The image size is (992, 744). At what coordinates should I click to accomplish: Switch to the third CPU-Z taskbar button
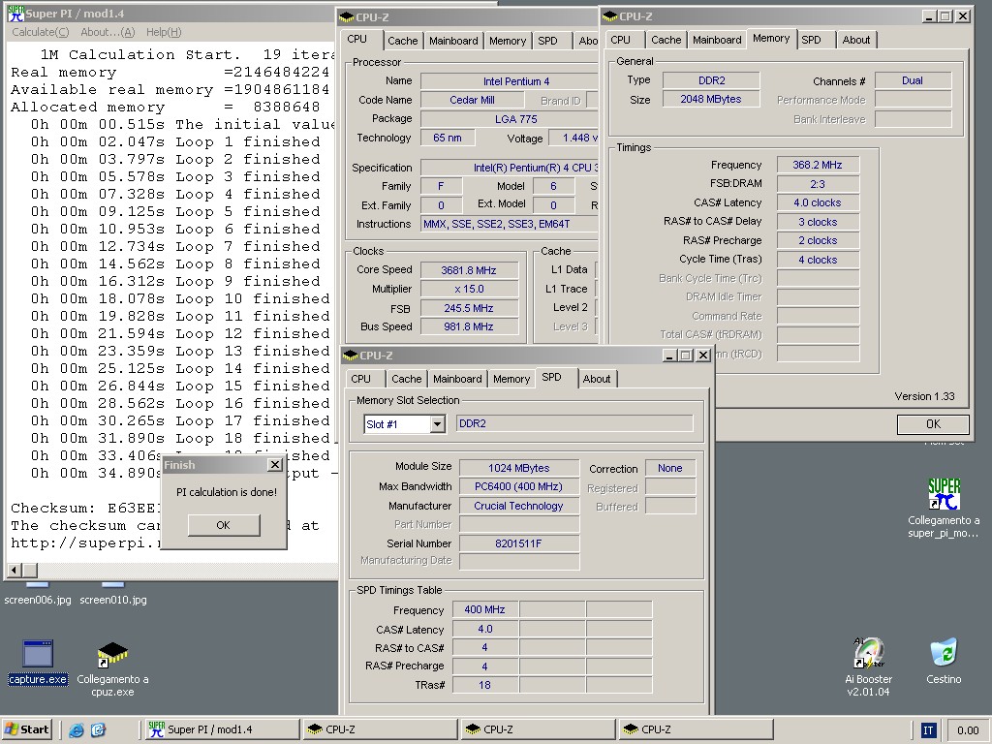click(696, 729)
